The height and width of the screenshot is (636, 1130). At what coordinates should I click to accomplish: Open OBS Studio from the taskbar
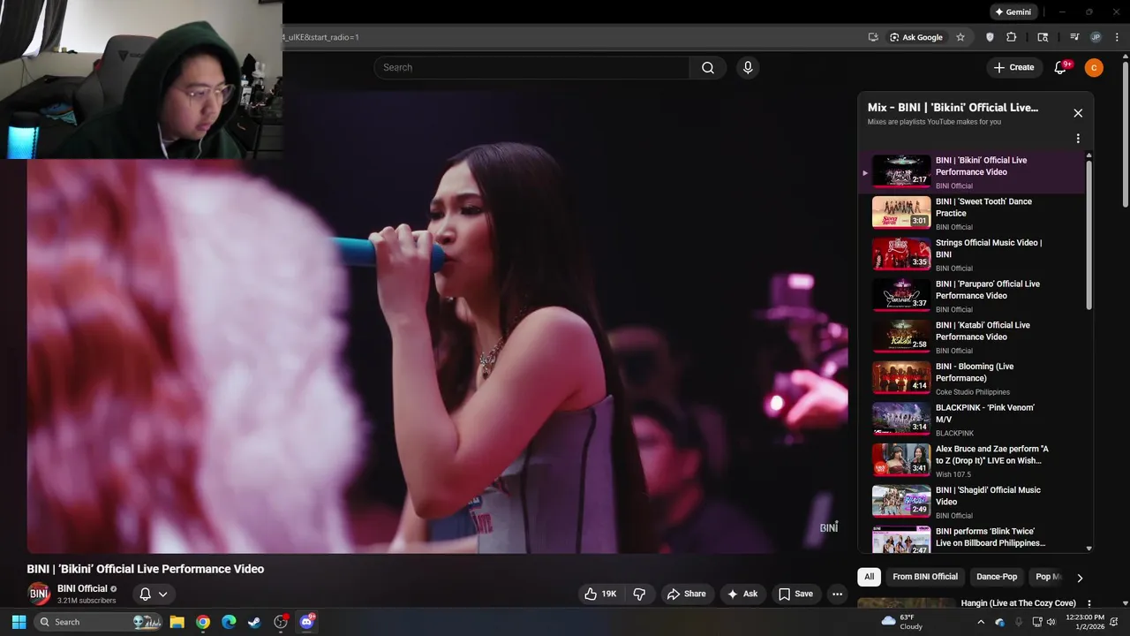(x=281, y=622)
